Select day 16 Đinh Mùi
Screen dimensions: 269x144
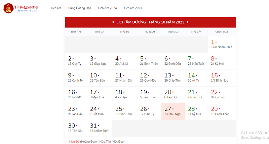76,95
